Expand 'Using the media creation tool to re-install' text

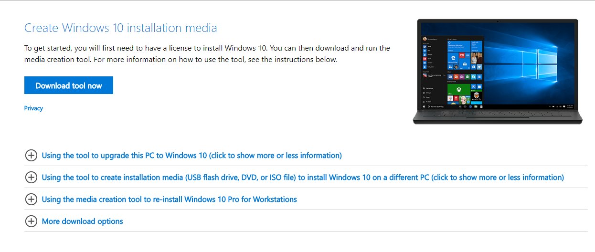click(170, 199)
